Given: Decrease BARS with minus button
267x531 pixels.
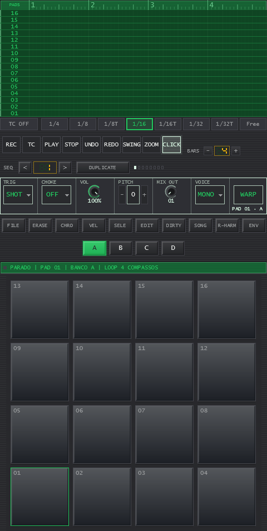Looking at the screenshot, I should pyautogui.click(x=208, y=151).
